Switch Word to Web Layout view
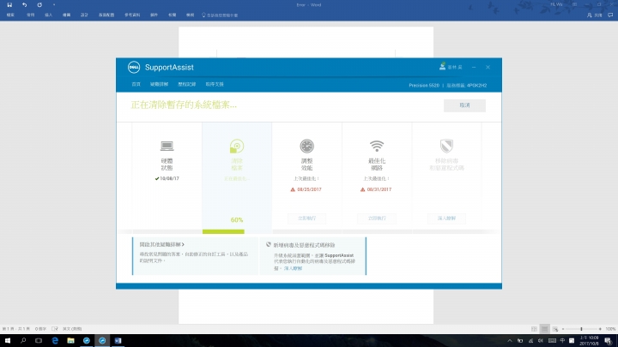Image resolution: width=618 pixels, height=347 pixels. [555, 329]
